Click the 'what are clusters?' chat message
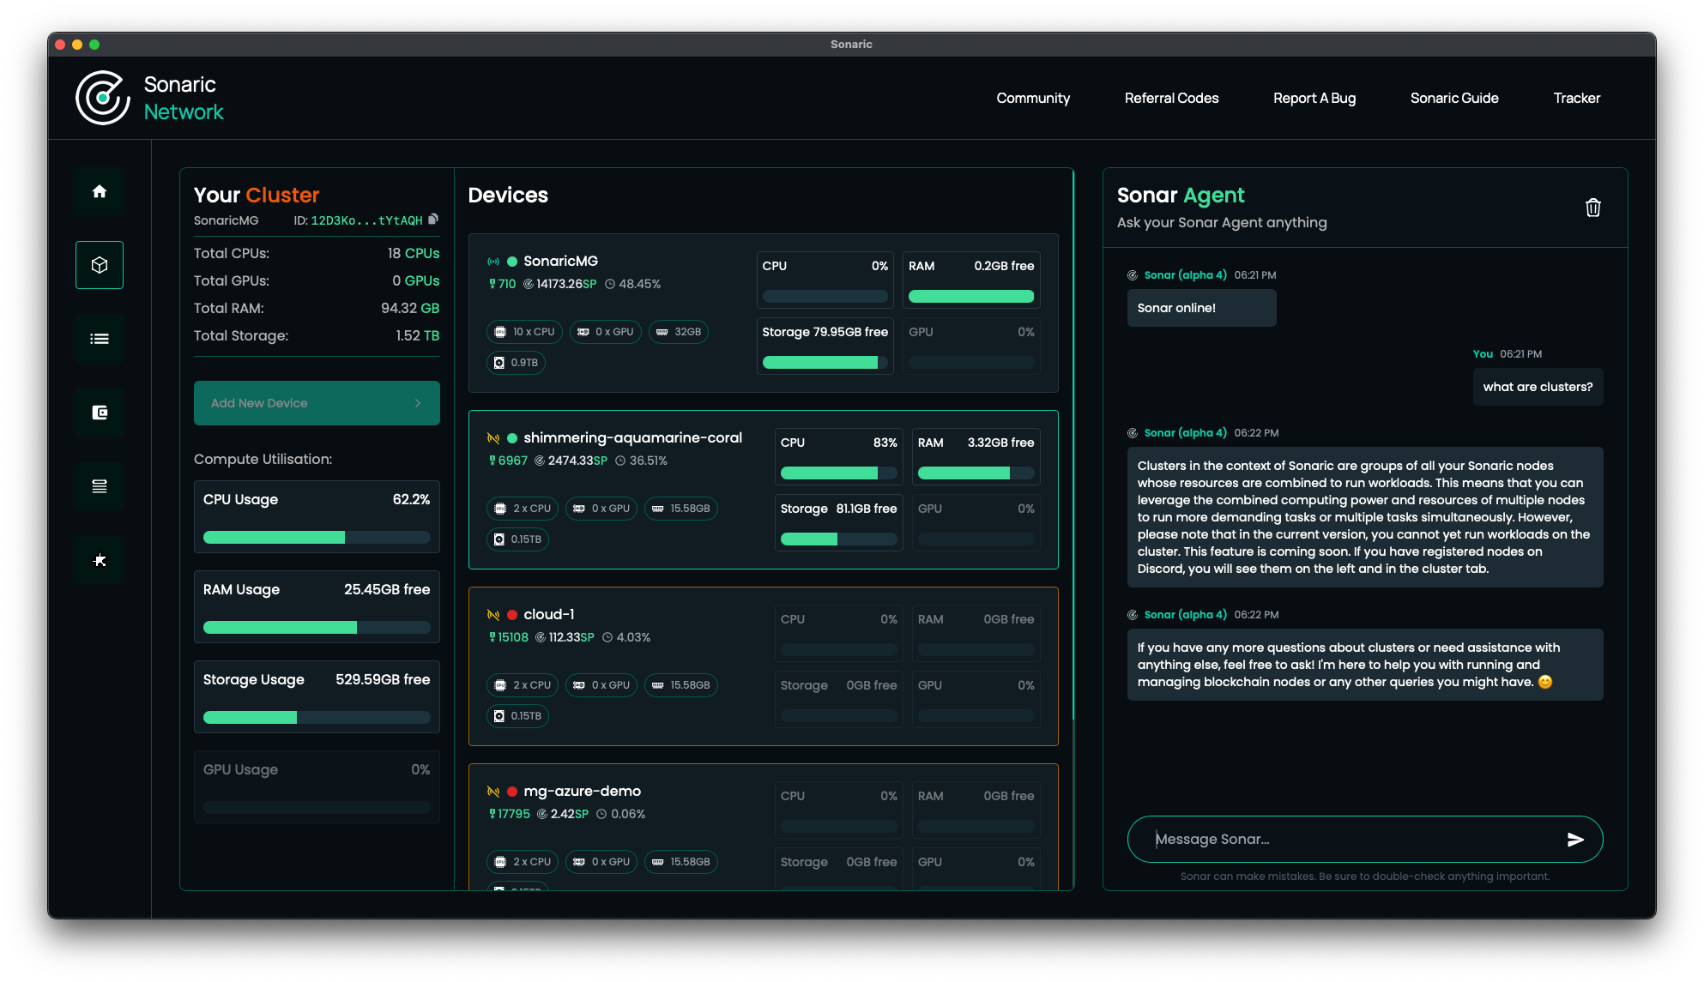1704x982 pixels. click(x=1538, y=387)
